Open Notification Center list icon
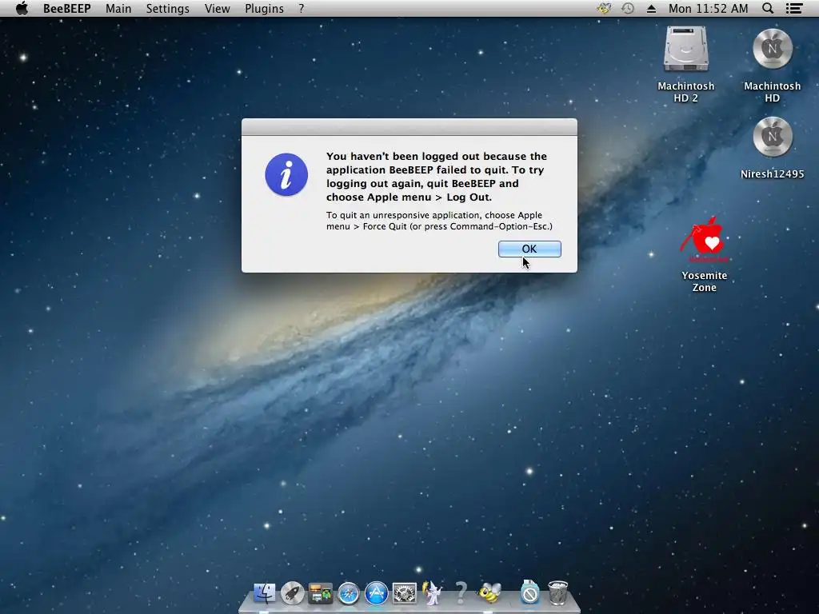 (794, 8)
